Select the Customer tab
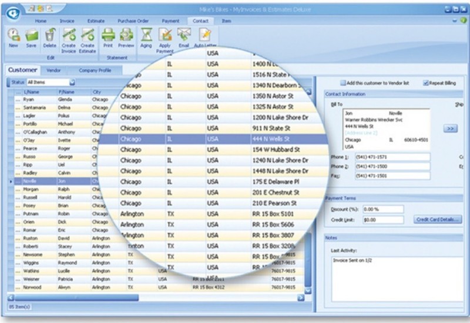The width and height of the screenshot is (470, 323). [22, 70]
